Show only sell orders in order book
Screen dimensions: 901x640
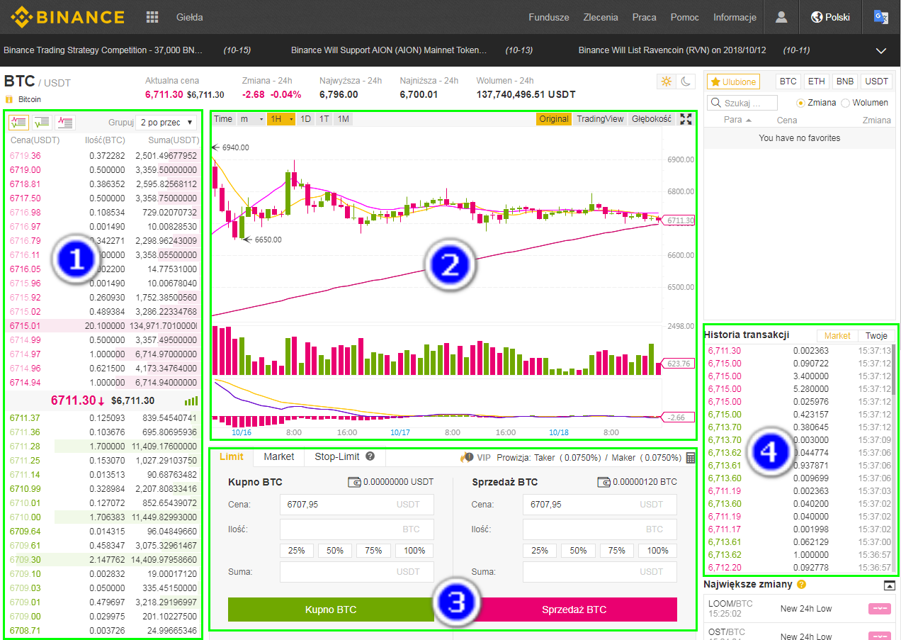click(x=65, y=122)
